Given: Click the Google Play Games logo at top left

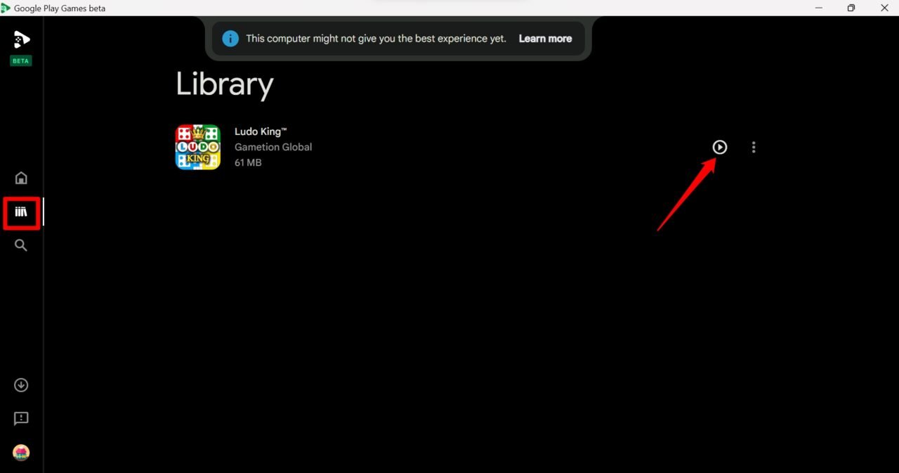Looking at the screenshot, I should [x=20, y=40].
